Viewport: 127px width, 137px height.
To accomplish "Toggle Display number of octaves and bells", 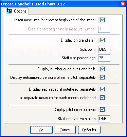I will click(x=102, y=69).
